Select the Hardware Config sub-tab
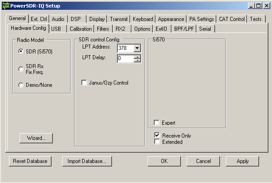The height and width of the screenshot is (183, 272). [x=28, y=28]
